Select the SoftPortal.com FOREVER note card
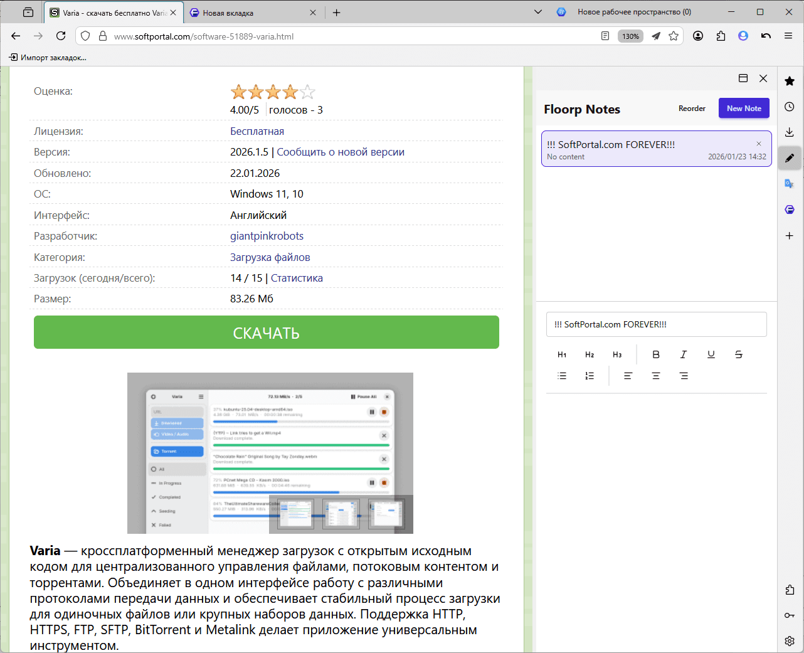The width and height of the screenshot is (804, 653). (657, 149)
